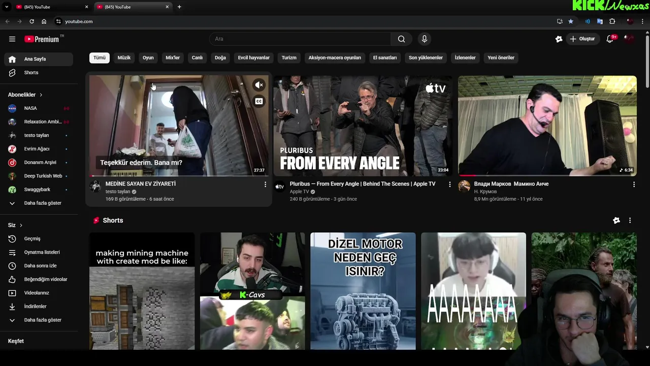Image resolution: width=650 pixels, height=366 pixels.
Task: Select the Son yüklenenler chip
Action: pos(426,58)
